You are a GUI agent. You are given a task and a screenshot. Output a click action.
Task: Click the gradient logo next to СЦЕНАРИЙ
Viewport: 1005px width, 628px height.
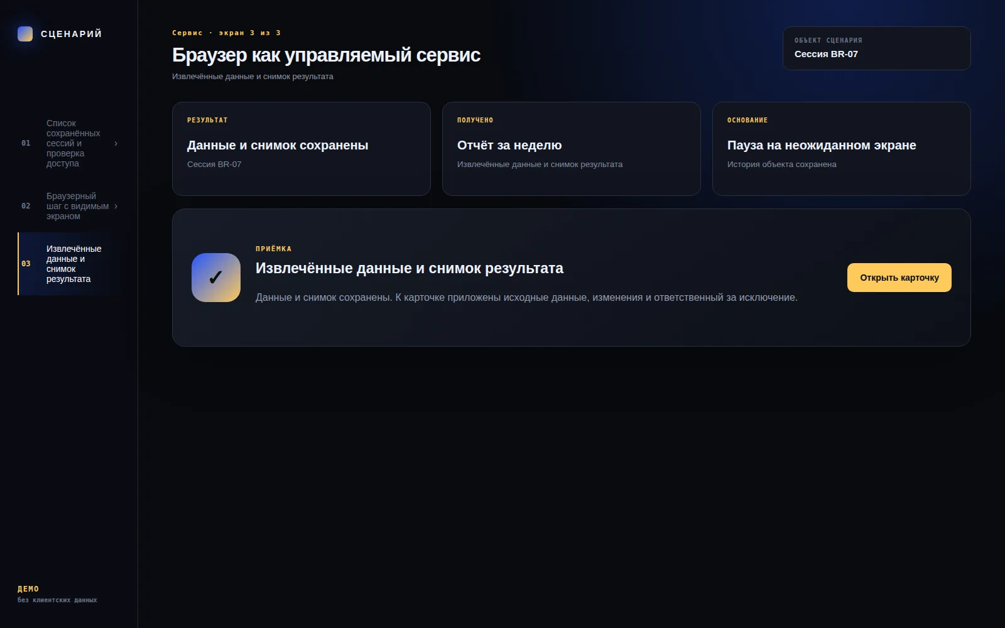[x=25, y=34]
